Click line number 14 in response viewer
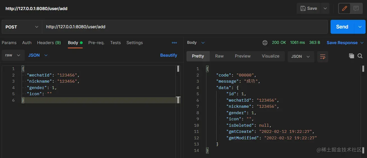The height and width of the screenshot is (158, 367). 196,150
